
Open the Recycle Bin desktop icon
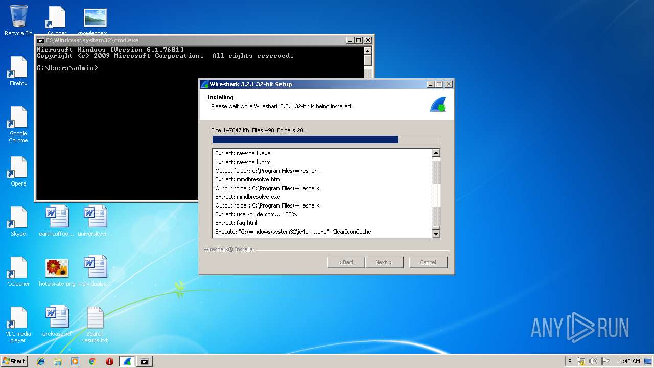tap(18, 20)
